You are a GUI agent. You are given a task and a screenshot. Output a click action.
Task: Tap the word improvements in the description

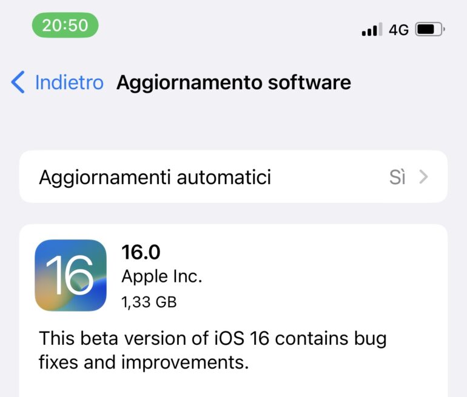point(184,362)
